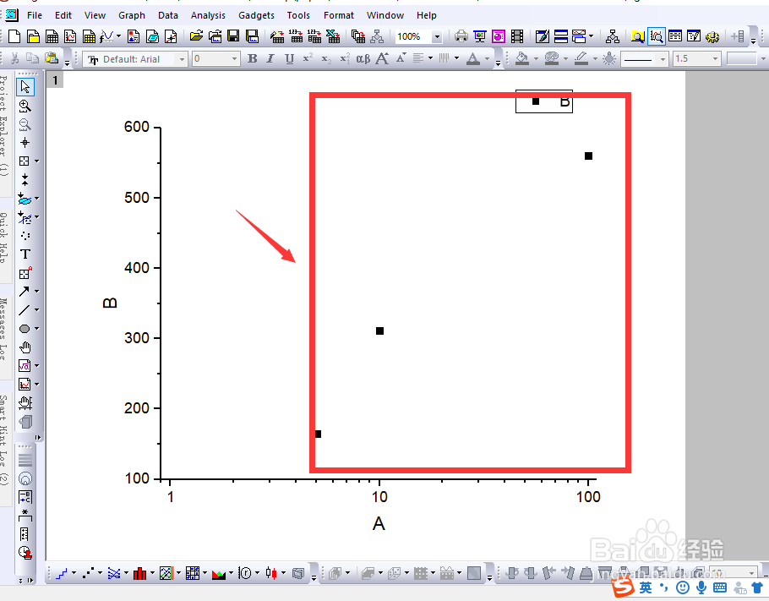
Task: Open the Format menu
Action: (338, 15)
